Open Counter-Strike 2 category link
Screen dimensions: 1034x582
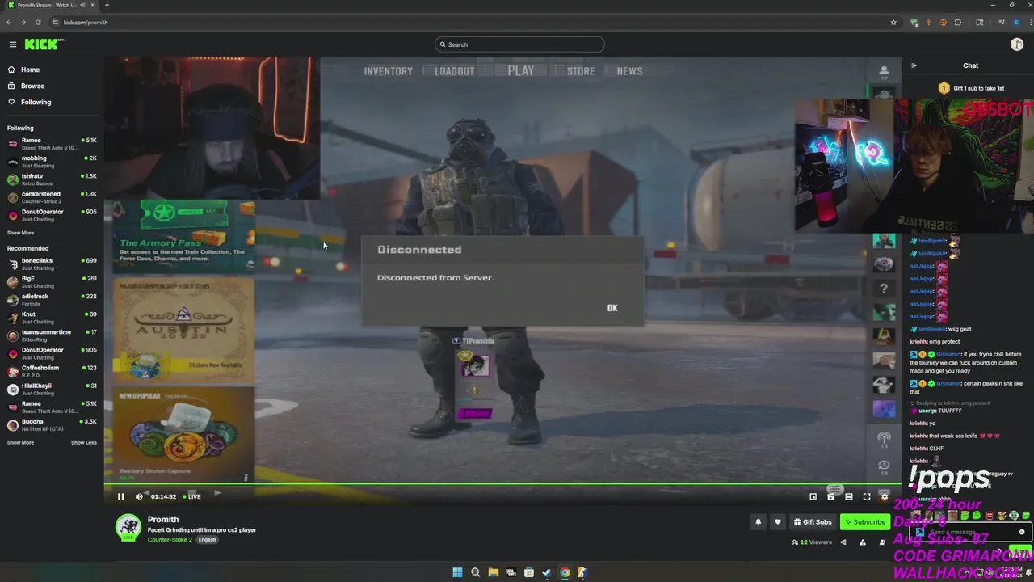point(170,540)
